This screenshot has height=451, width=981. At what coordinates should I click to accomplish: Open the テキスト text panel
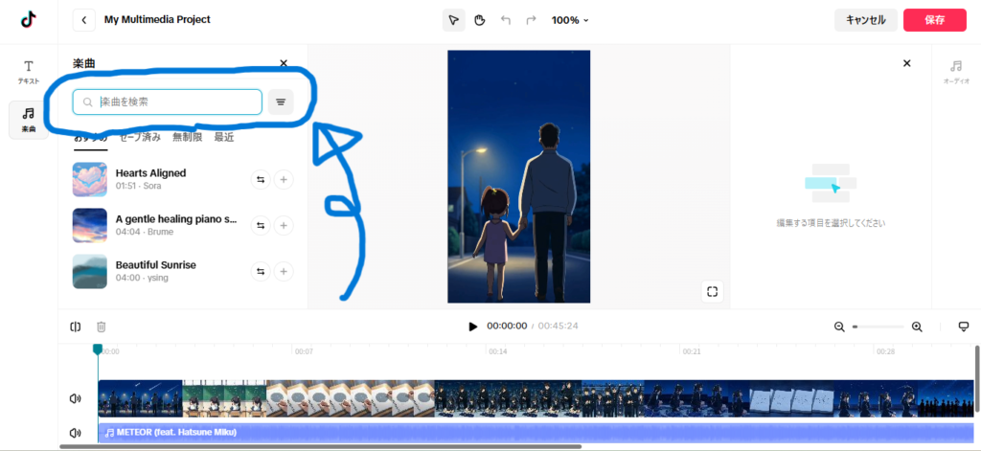[x=29, y=72]
